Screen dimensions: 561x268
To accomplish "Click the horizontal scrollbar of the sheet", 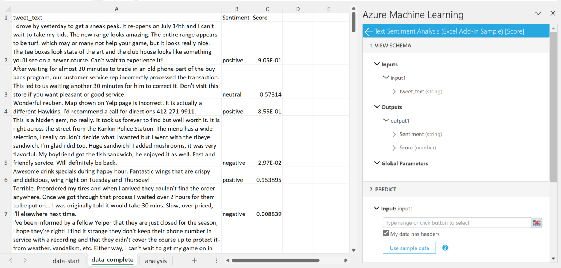I will click(275, 260).
